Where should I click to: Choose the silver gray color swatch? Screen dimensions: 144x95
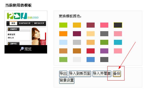tap(77, 42)
